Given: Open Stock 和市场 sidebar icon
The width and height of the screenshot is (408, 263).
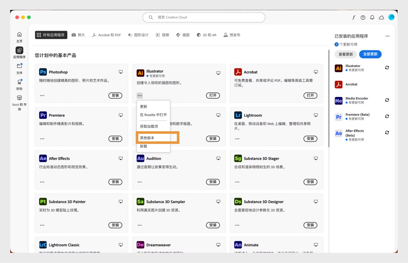Looking at the screenshot, I should point(19,98).
